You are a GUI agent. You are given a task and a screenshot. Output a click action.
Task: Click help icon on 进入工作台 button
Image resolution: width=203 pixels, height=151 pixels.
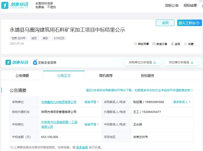click(x=198, y=23)
